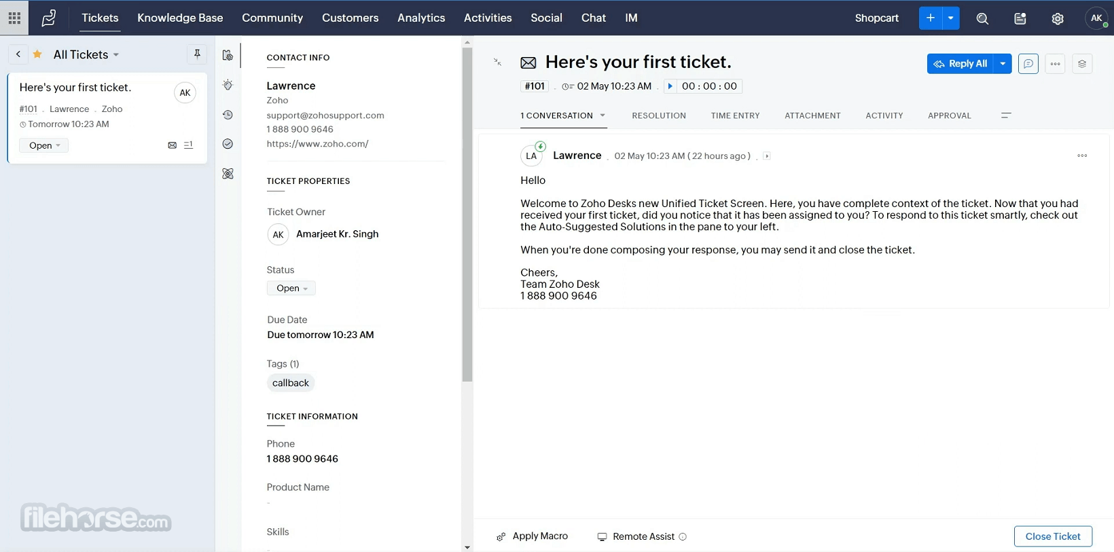
Task: Open the apps grid launcher
Action: click(x=14, y=18)
